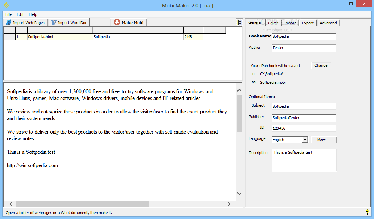Viewport: 374px width, 219px height.
Task: Click the http://win.softpedia.com text in preview
Action: pyautogui.click(x=32, y=166)
